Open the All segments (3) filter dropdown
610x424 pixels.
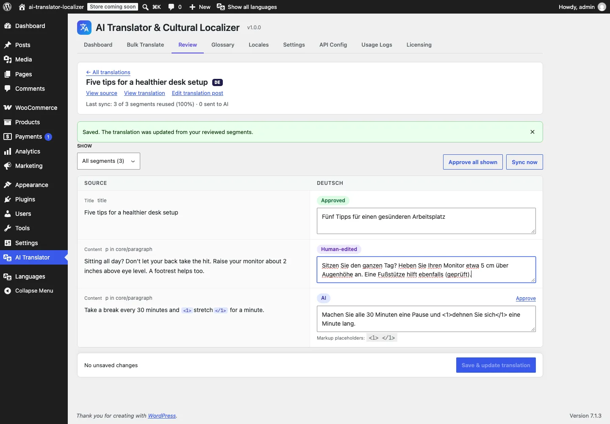(x=108, y=161)
